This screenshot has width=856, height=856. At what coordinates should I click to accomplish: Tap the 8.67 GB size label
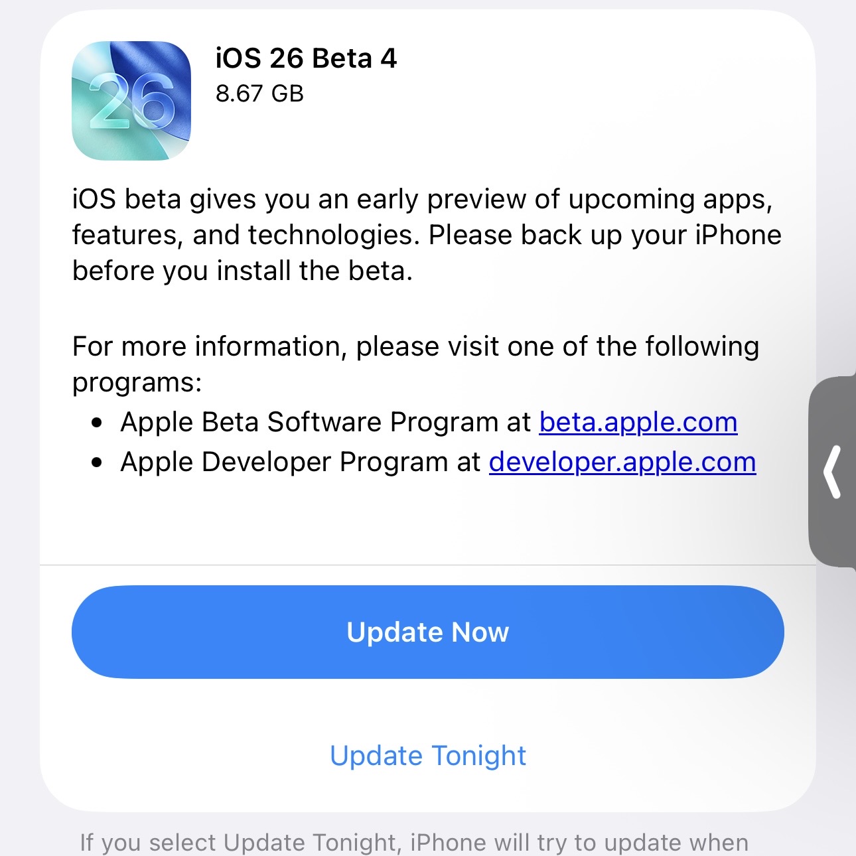[259, 94]
